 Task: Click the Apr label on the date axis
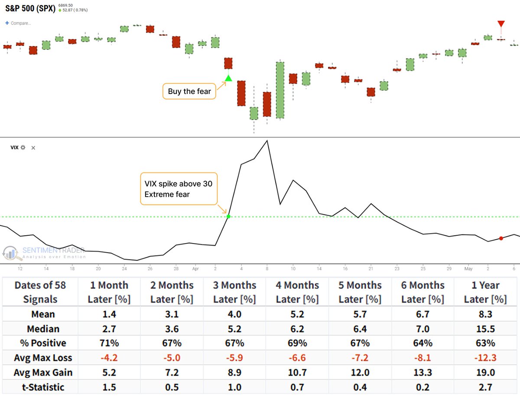click(195, 269)
